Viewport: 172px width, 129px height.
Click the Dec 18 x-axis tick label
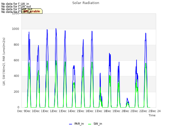click(x=102, y=111)
